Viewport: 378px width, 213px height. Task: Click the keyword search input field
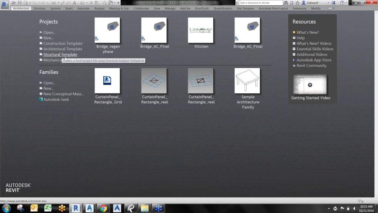pyautogui.click(x=260, y=3)
